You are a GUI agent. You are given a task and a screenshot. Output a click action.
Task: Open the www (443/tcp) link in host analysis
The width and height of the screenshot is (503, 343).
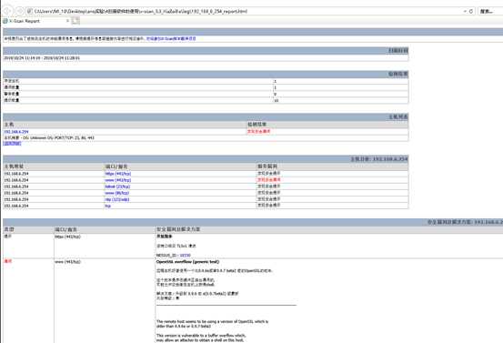pos(117,180)
